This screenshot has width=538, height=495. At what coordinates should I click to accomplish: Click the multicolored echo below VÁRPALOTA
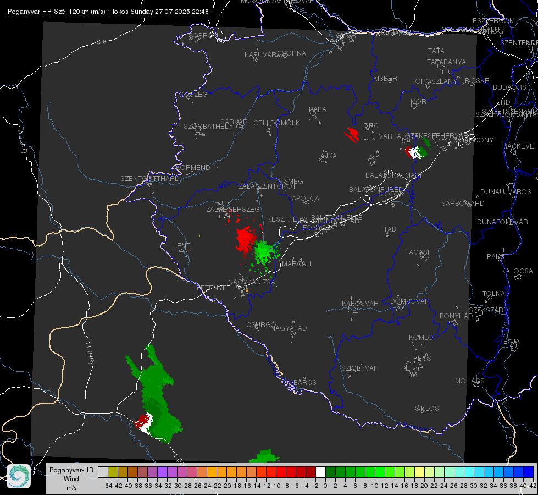coord(416,152)
